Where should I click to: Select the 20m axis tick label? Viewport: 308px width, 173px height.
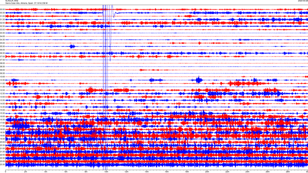click(x=207, y=172)
